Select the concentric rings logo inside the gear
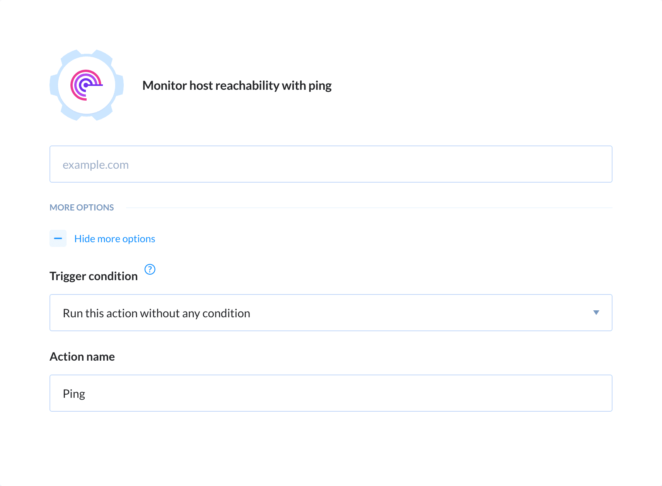Image resolution: width=662 pixels, height=486 pixels. 86,85
